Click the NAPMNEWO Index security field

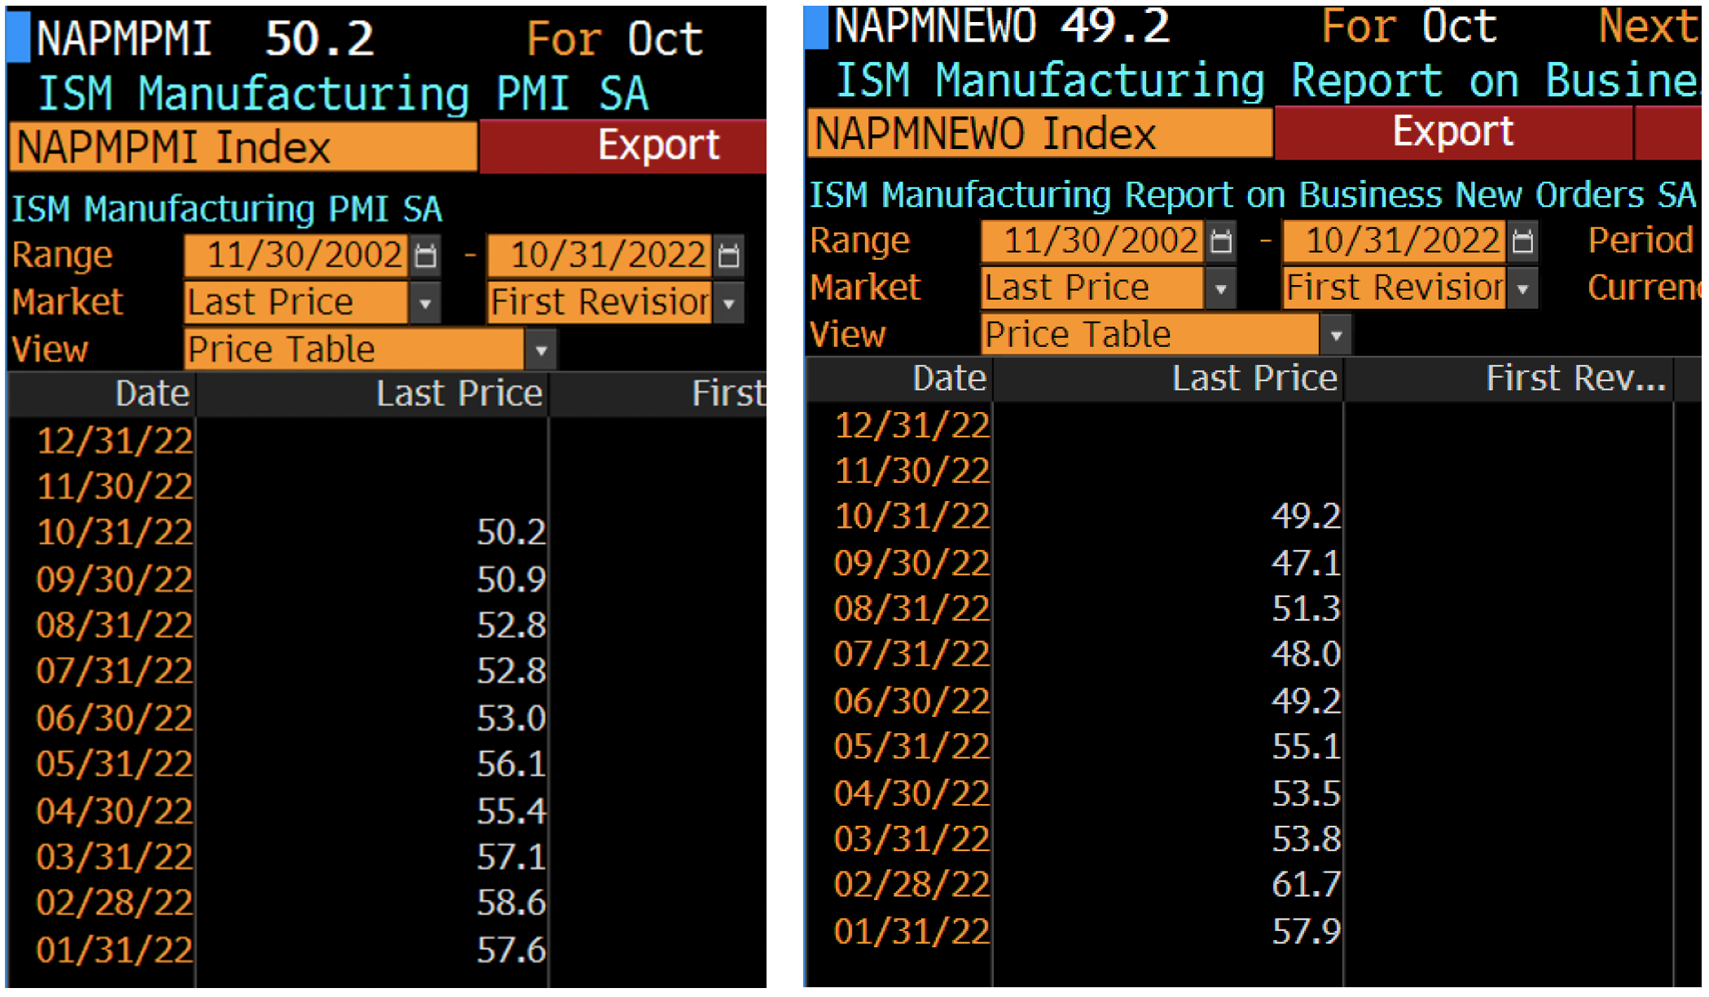[x=1039, y=134]
